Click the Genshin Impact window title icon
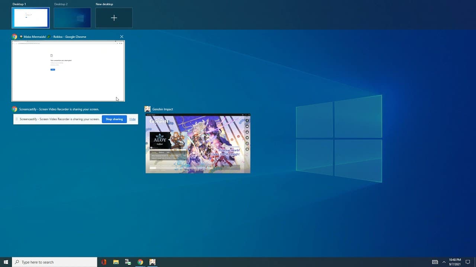Screen dimensions: 476x267 pyautogui.click(x=147, y=109)
